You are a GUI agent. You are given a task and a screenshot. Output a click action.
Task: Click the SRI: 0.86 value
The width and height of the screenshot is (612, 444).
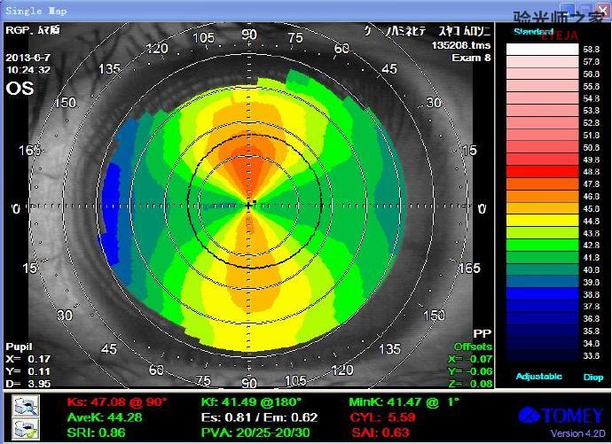(x=96, y=432)
